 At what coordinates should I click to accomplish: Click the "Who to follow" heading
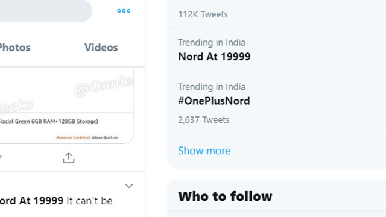(x=225, y=197)
